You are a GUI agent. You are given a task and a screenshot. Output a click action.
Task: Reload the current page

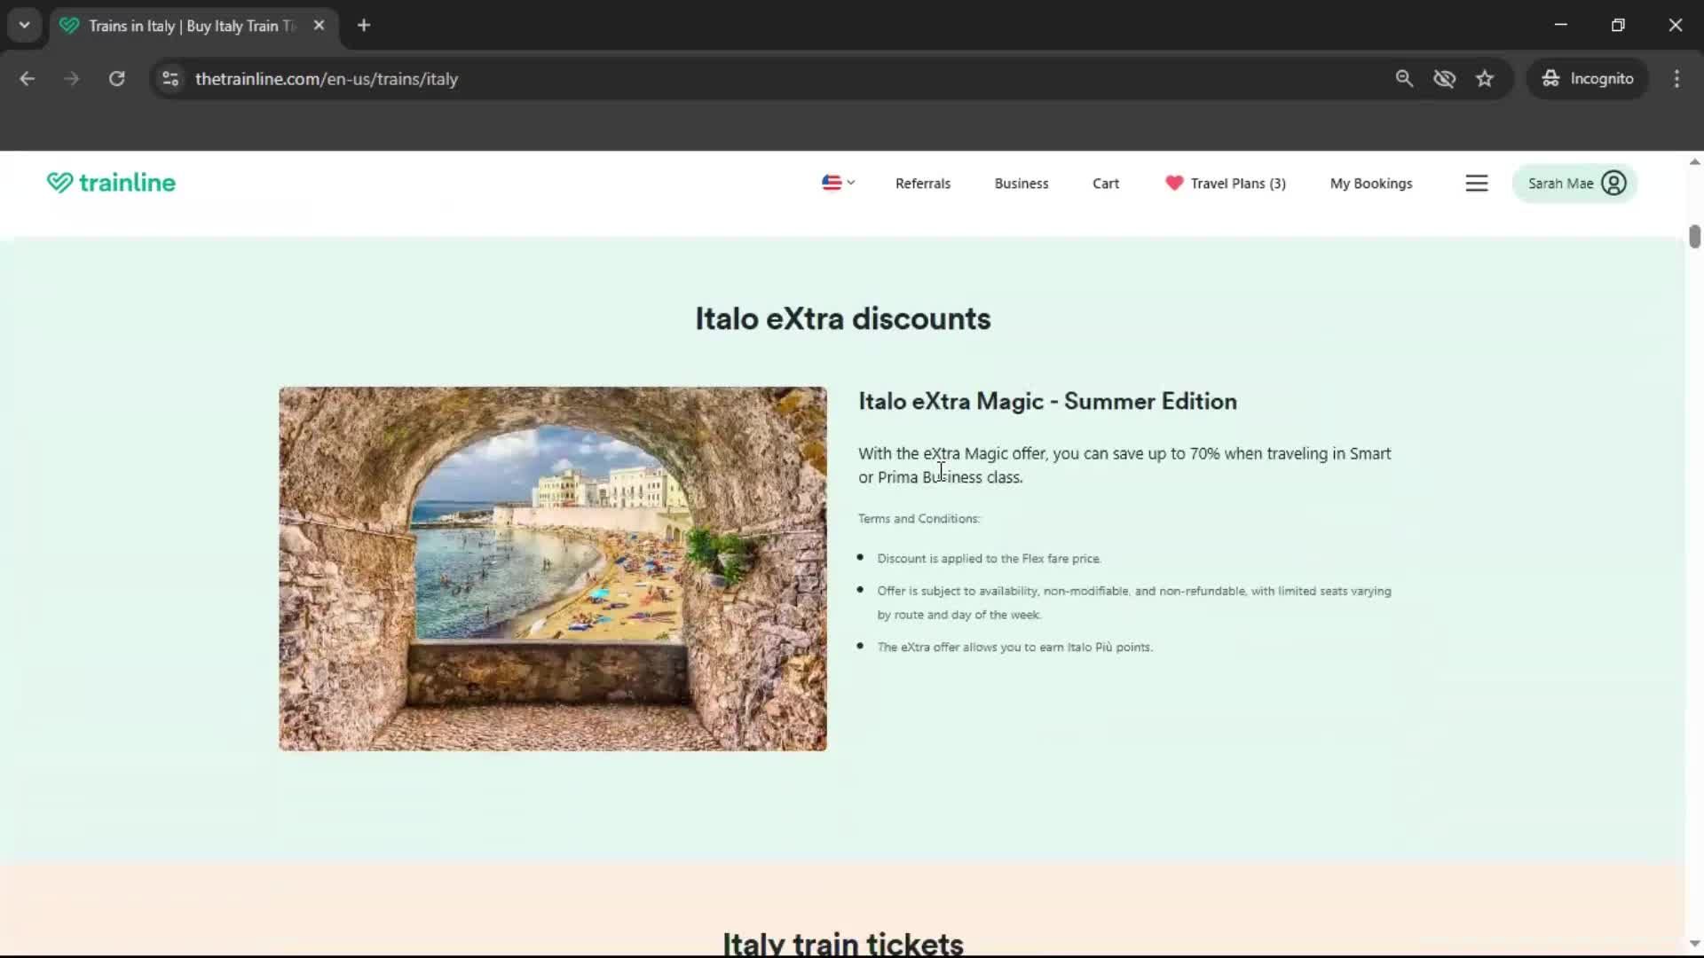(116, 78)
